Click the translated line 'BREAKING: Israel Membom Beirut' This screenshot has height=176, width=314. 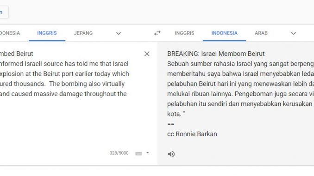(x=216, y=54)
